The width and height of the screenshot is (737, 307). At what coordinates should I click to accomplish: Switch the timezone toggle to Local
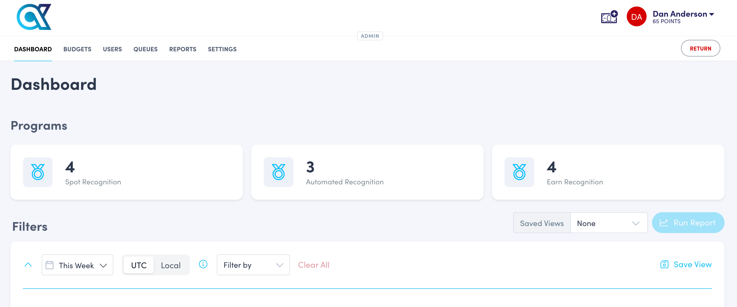[171, 265]
